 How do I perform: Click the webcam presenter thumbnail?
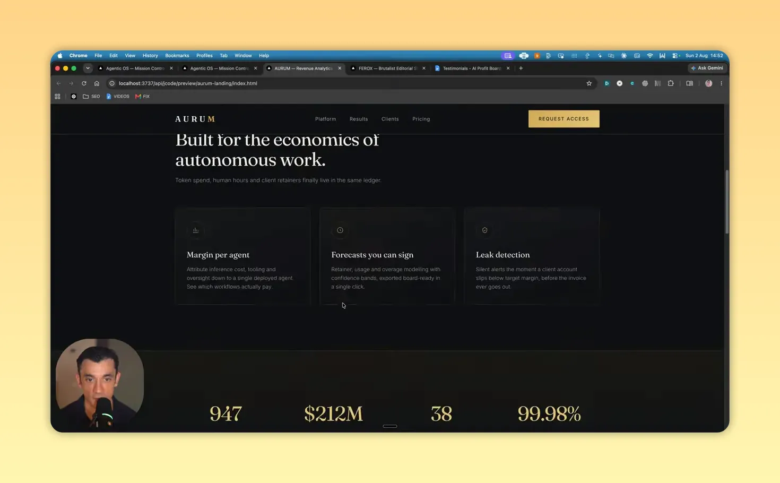point(100,383)
